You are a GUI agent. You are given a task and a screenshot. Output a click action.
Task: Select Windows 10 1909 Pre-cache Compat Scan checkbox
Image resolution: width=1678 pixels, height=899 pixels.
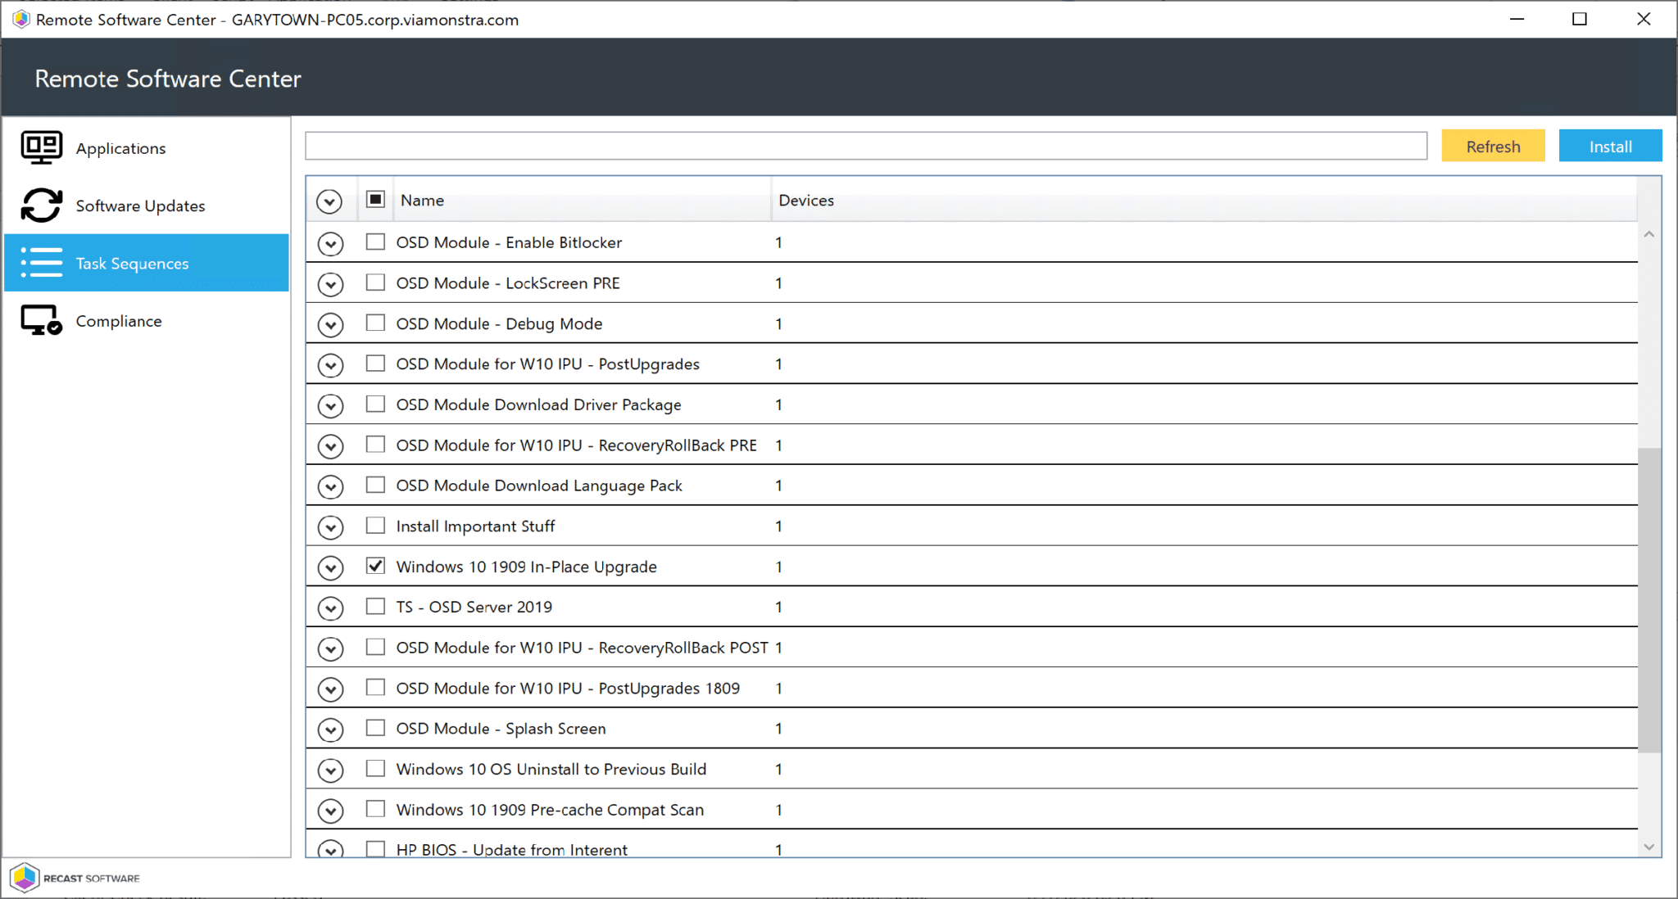[x=375, y=809]
